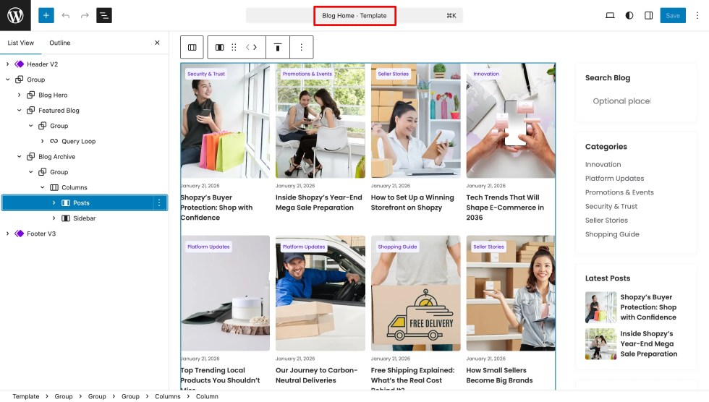Click the block drag handle dots
Viewport: 709px width, 402px height.
pos(234,47)
